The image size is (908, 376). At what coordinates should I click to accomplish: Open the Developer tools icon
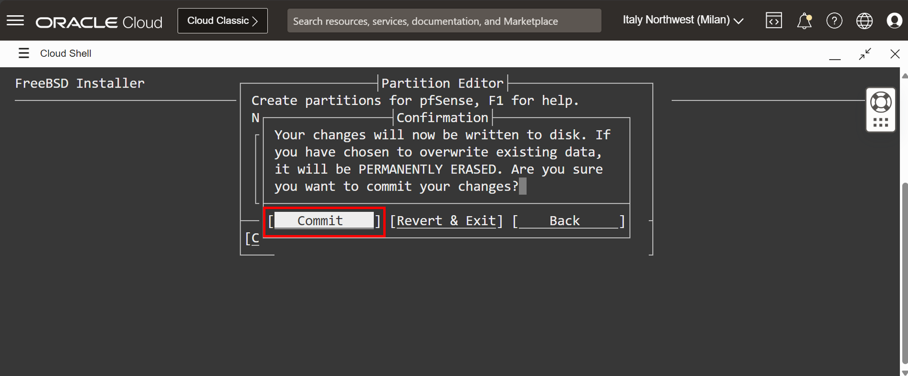[x=774, y=21]
